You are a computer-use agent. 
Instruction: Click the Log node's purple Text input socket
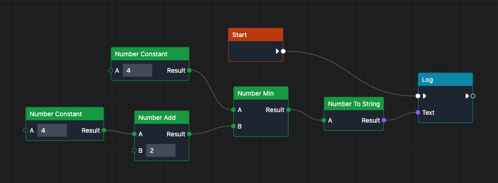pos(418,113)
